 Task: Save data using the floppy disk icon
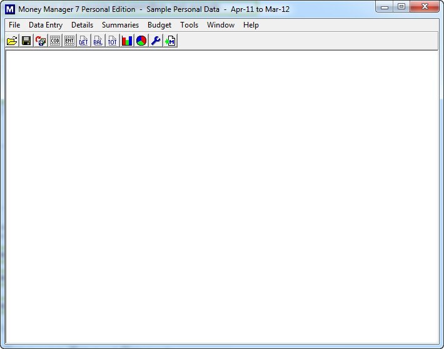(x=26, y=41)
